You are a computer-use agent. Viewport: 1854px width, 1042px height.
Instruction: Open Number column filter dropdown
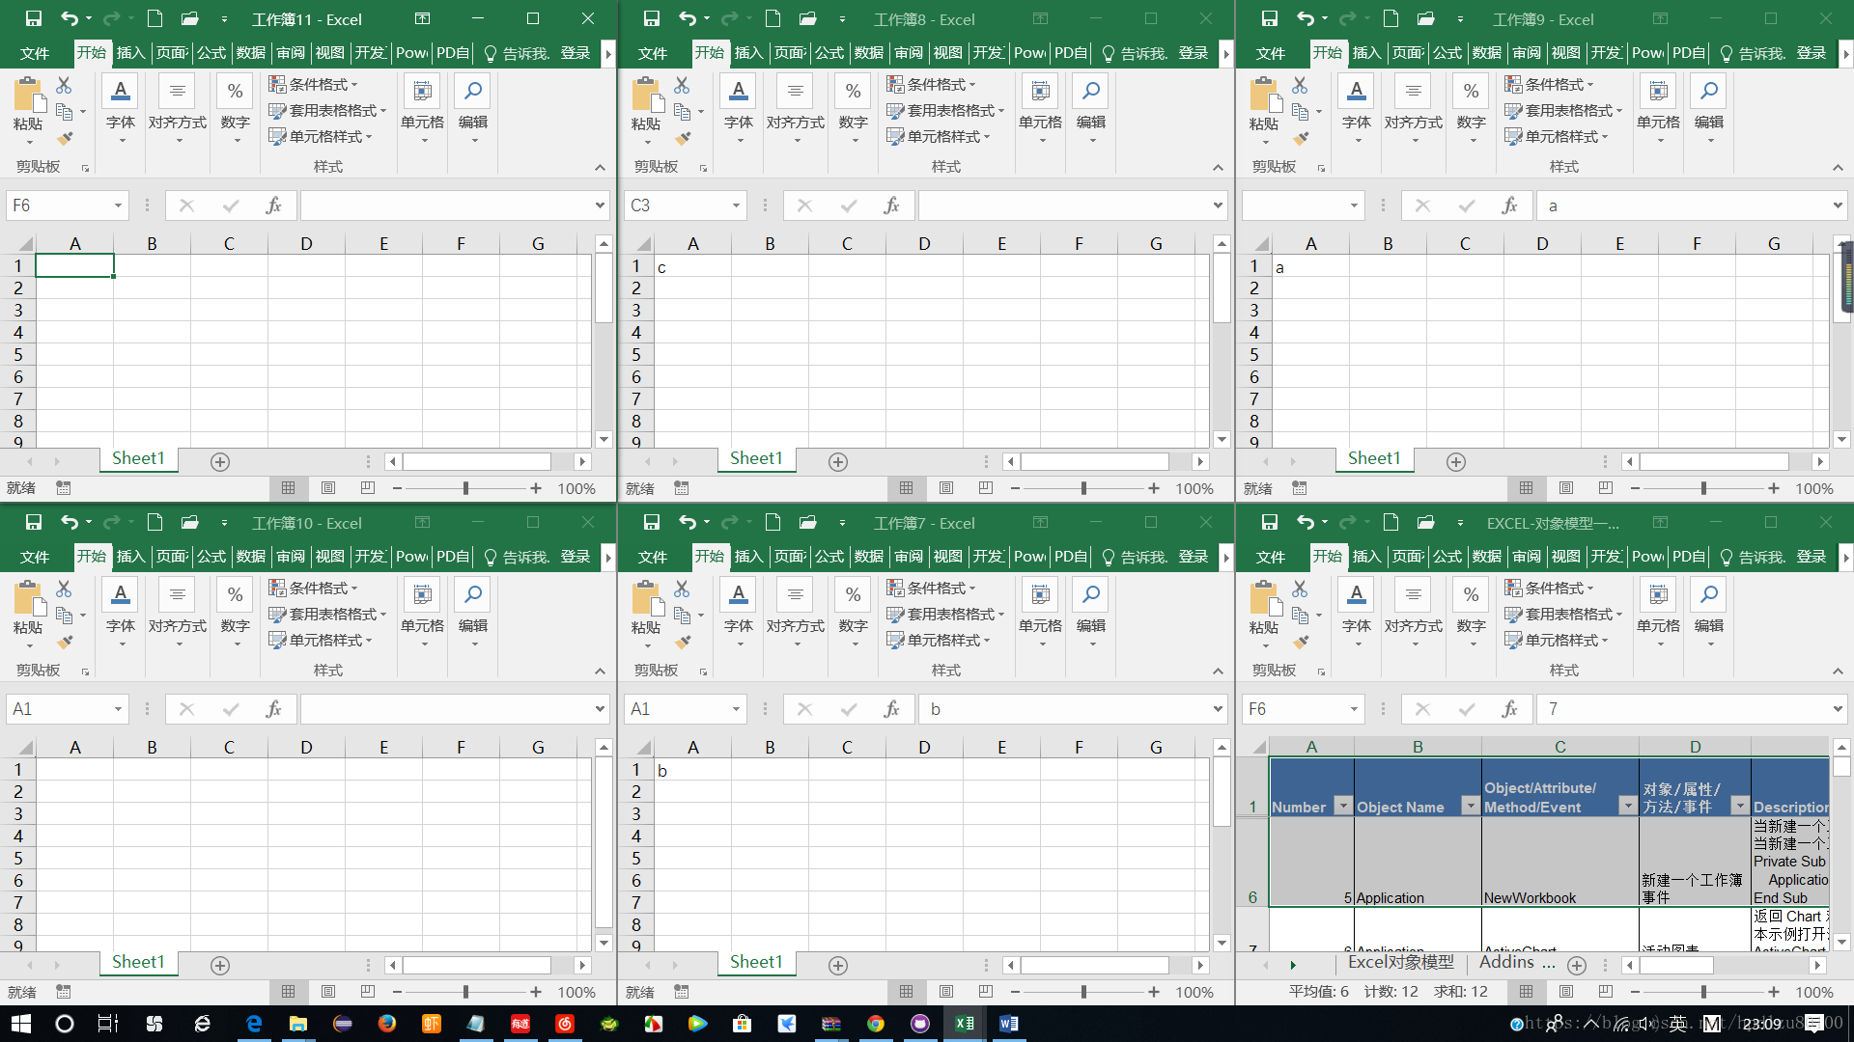click(x=1342, y=806)
